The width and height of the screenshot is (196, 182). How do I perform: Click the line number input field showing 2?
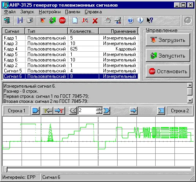[x=87, y=111]
